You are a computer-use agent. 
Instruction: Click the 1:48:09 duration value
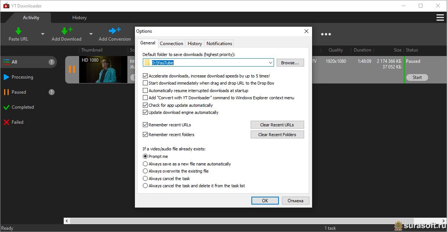pyautogui.click(x=364, y=61)
